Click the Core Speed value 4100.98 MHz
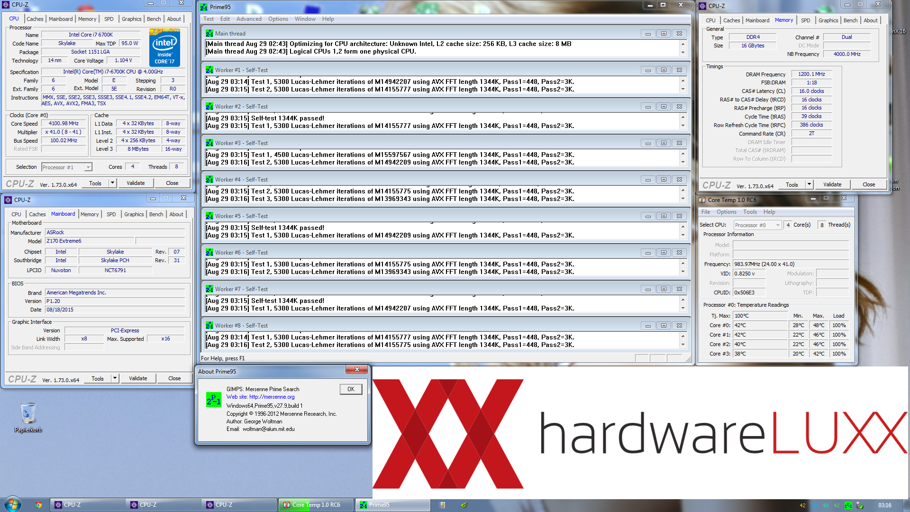910x512 pixels. (x=64, y=123)
